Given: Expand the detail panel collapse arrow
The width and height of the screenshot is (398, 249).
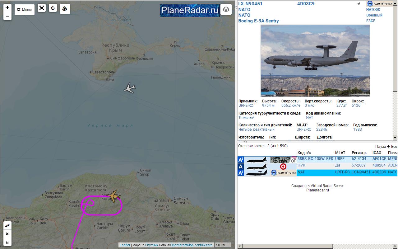Looking at the screenshot, I should pos(359,4).
